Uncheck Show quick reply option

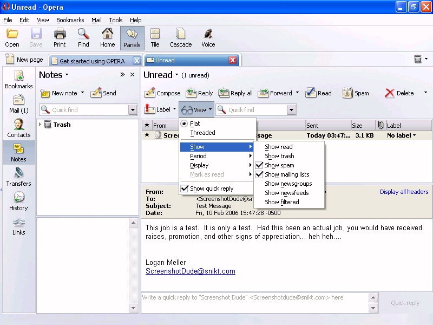(212, 188)
